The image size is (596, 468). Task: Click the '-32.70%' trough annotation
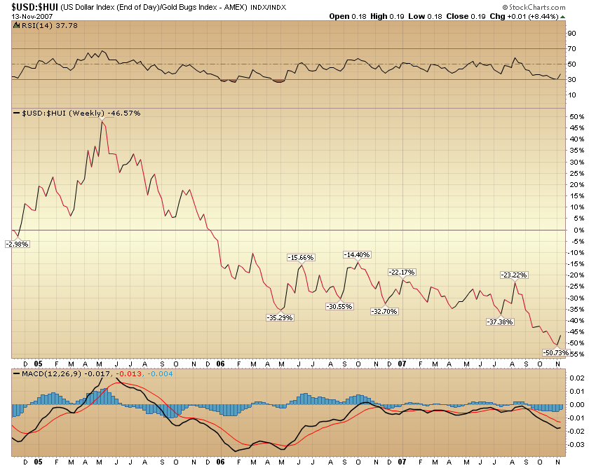coord(384,312)
